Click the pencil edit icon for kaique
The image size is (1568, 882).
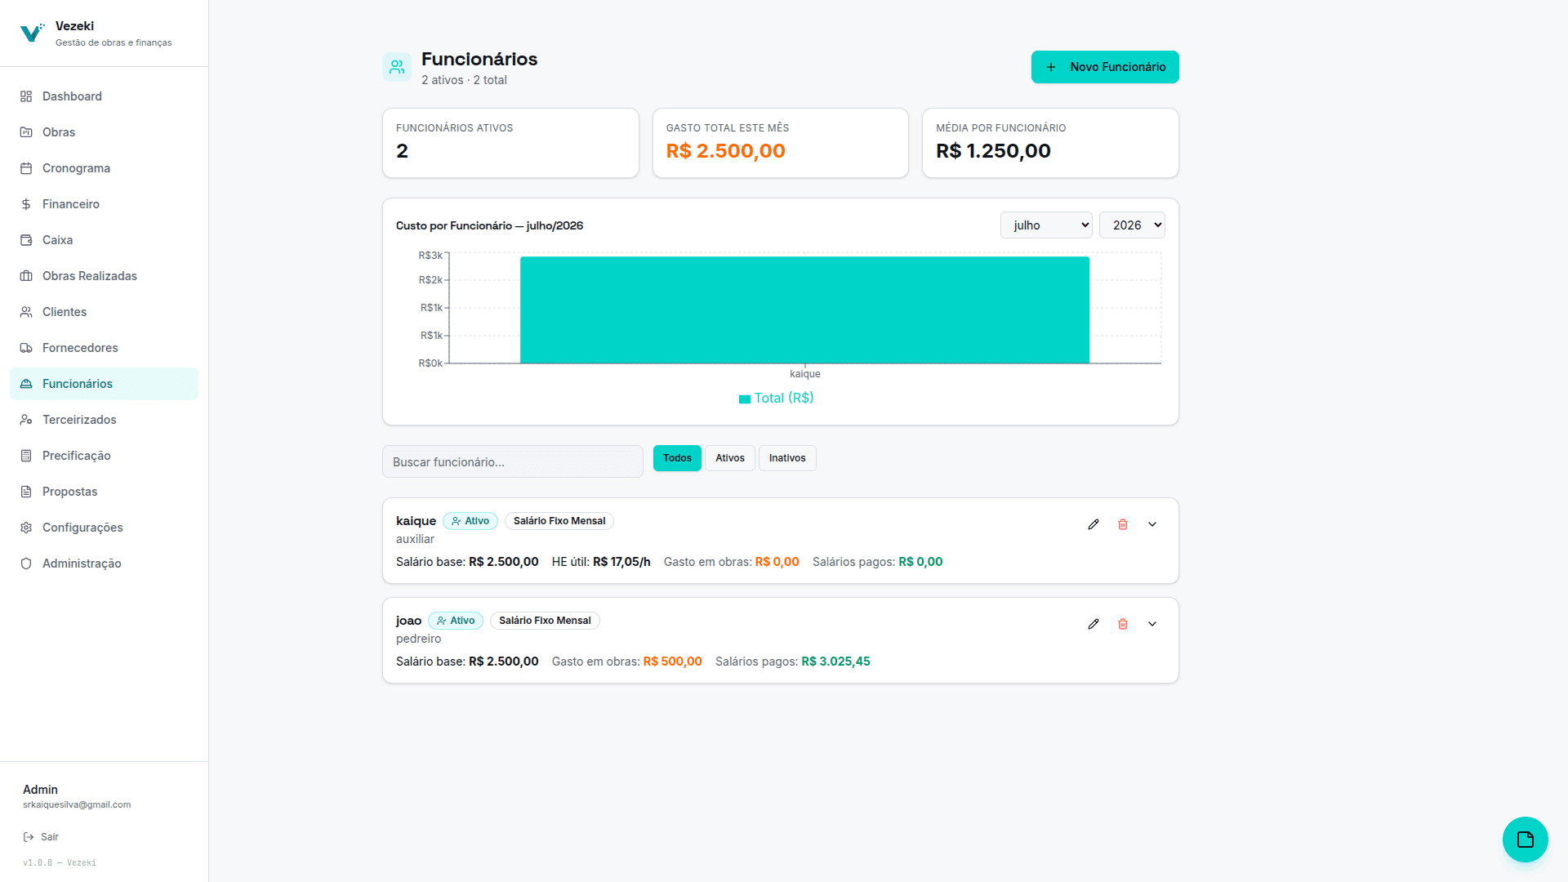[x=1094, y=524]
